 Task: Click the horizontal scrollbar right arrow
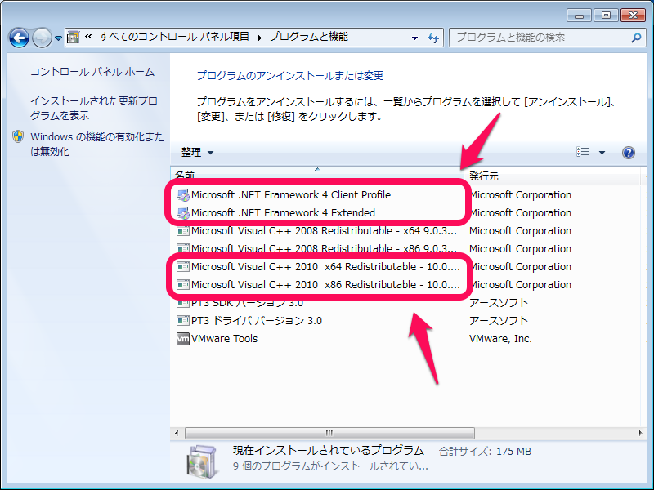pos(641,433)
